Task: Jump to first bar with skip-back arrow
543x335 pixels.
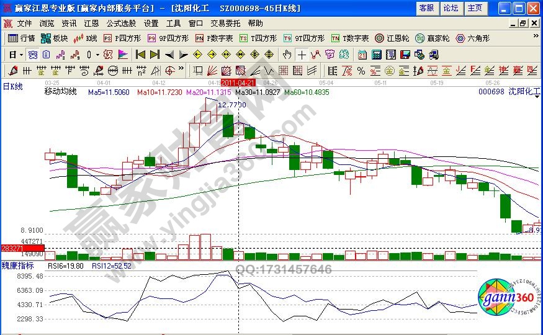Action: [140, 54]
